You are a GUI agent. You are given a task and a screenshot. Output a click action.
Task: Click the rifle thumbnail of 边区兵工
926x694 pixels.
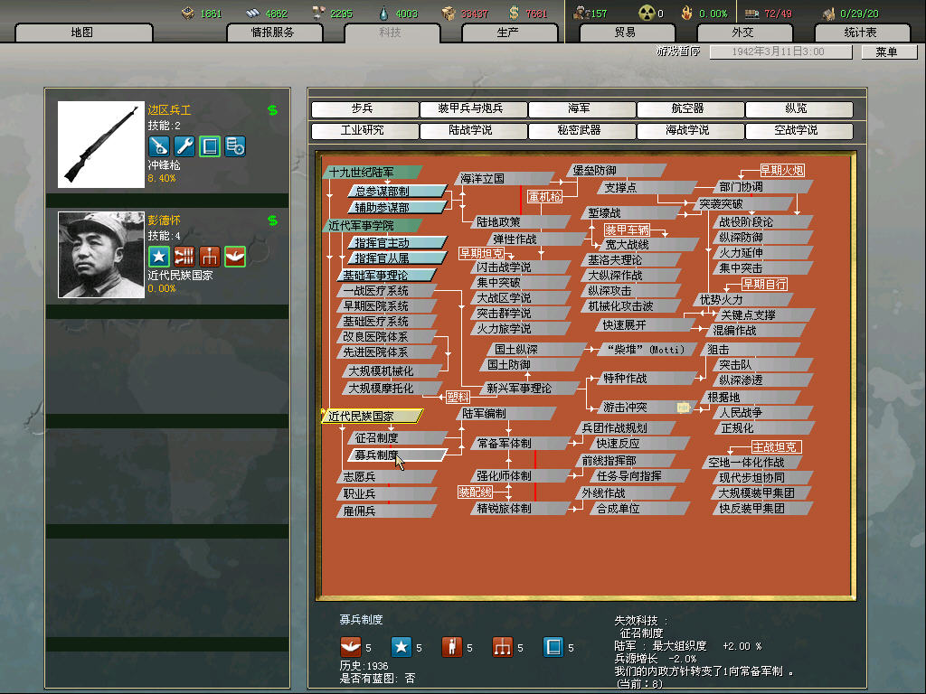pos(101,144)
